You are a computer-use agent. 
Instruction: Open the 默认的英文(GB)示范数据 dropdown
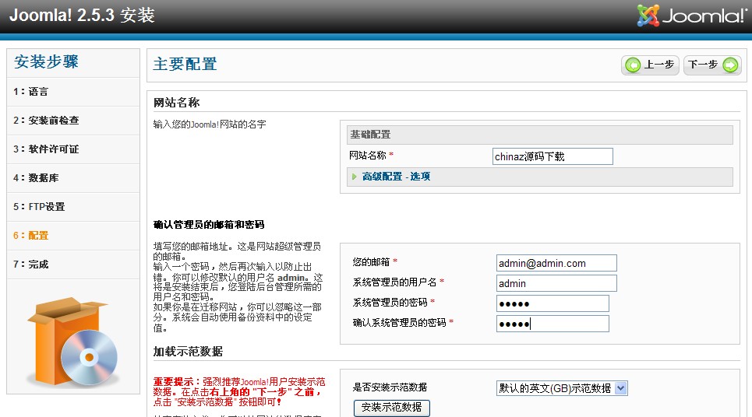click(562, 387)
